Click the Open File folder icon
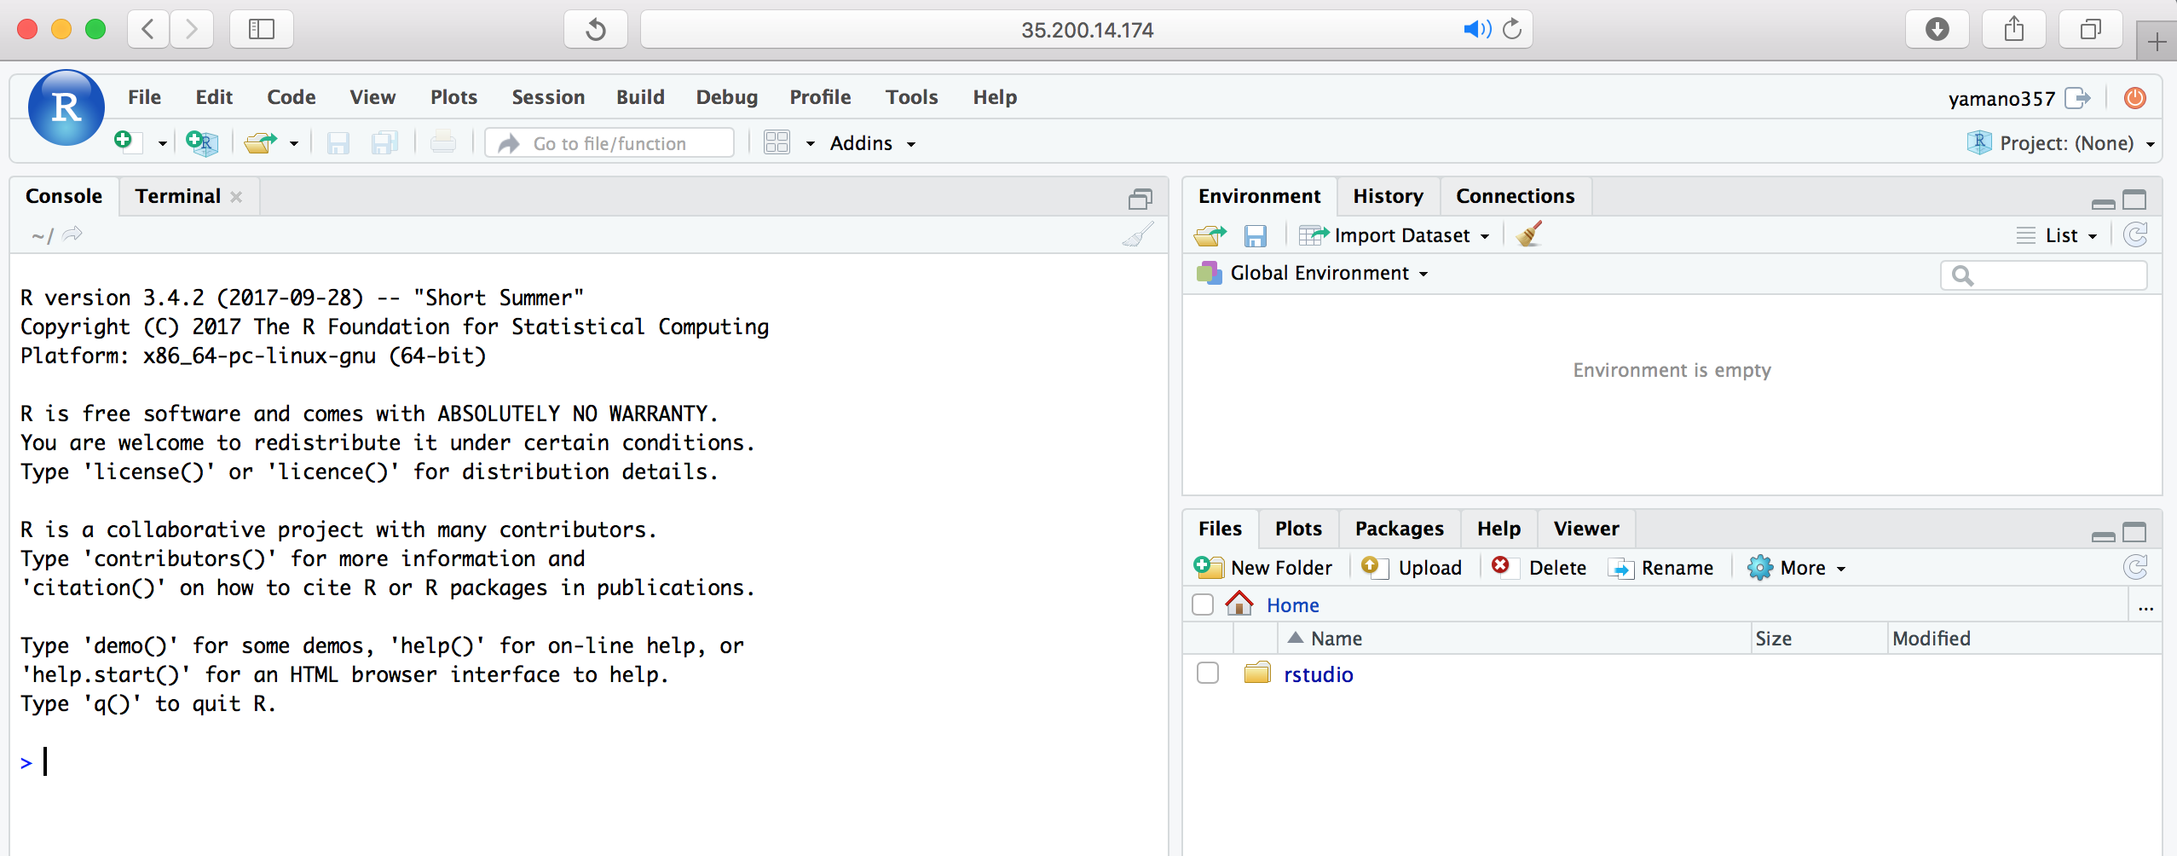The image size is (2177, 856). [x=261, y=142]
